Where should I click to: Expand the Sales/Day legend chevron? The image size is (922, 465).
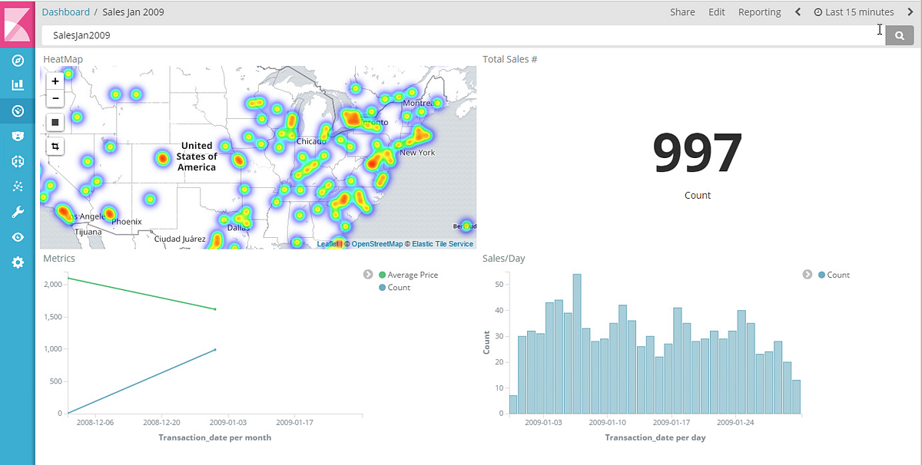pyautogui.click(x=807, y=274)
